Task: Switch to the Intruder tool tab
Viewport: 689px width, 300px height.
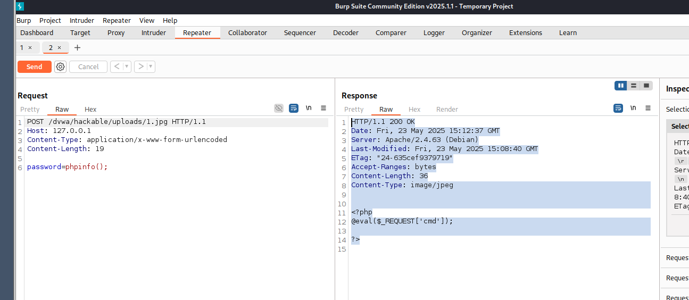Action: 154,32
